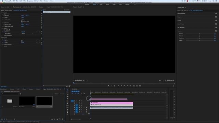Click the Extract button
The width and height of the screenshot is (219, 123).
pos(137,86)
